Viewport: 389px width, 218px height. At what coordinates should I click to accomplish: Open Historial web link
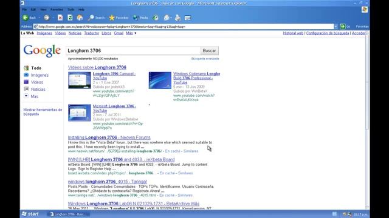(x=293, y=33)
